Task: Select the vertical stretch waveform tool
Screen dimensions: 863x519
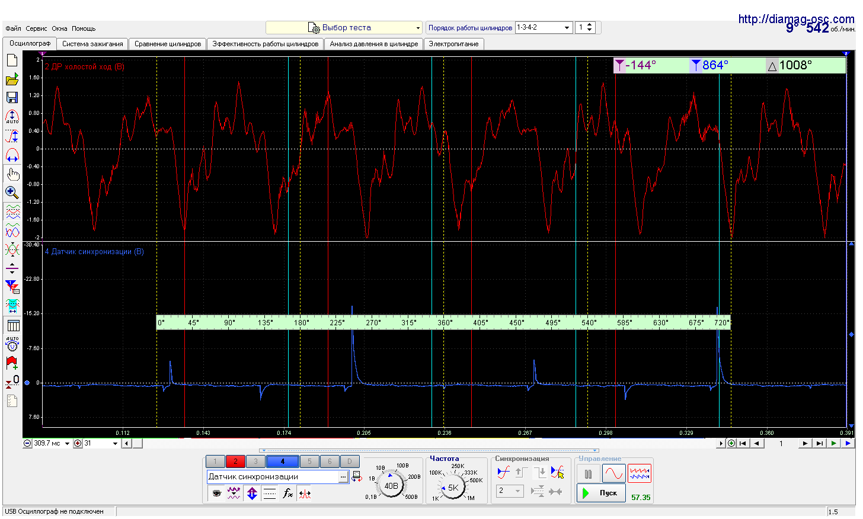Action: [12, 136]
